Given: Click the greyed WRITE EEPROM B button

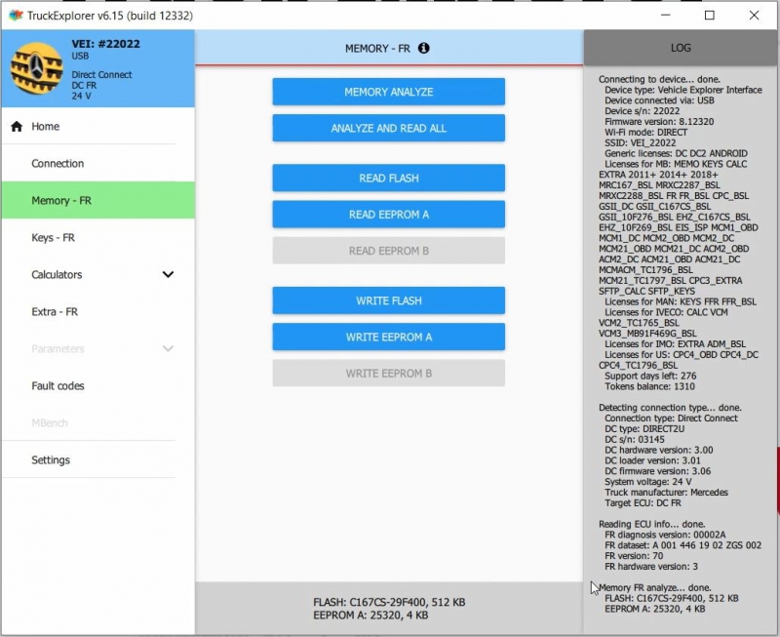Looking at the screenshot, I should [388, 373].
